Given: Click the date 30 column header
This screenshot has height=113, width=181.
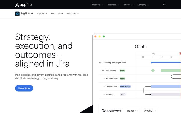Looking at the screenshot, I should [143, 57].
